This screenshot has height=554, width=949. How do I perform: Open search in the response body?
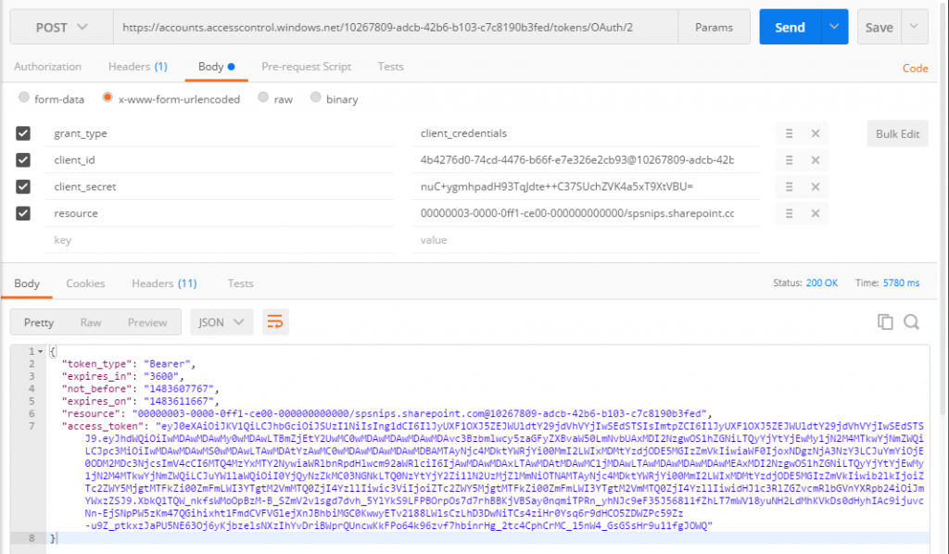(x=911, y=321)
